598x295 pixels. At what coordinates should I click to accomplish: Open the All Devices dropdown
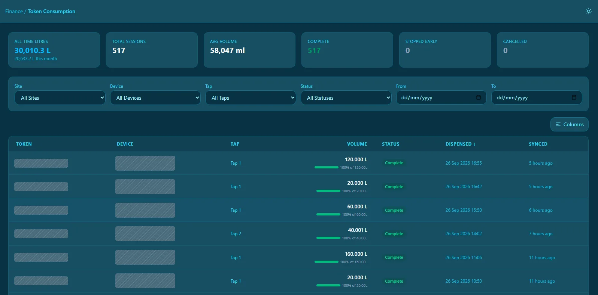pos(155,98)
